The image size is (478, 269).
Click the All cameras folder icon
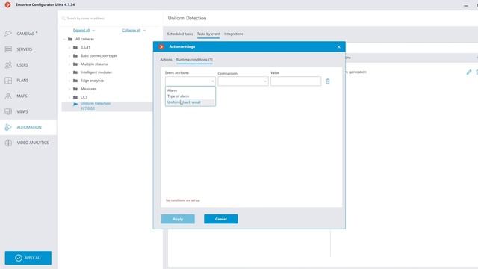click(x=70, y=39)
